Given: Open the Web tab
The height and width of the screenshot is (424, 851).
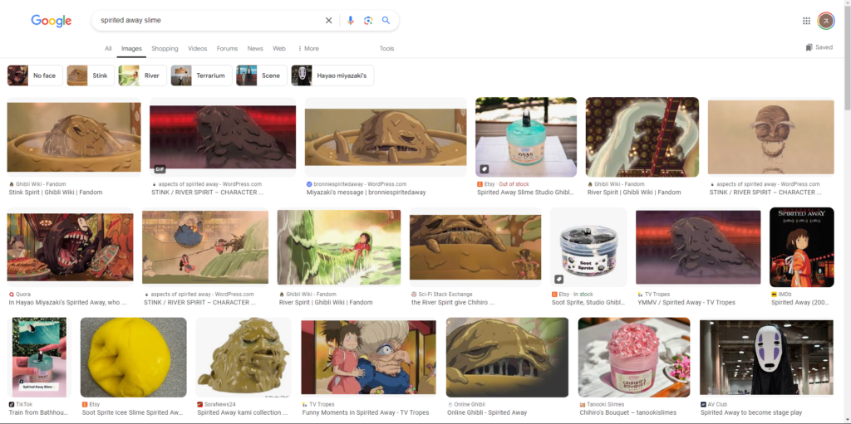Looking at the screenshot, I should pyautogui.click(x=279, y=48).
